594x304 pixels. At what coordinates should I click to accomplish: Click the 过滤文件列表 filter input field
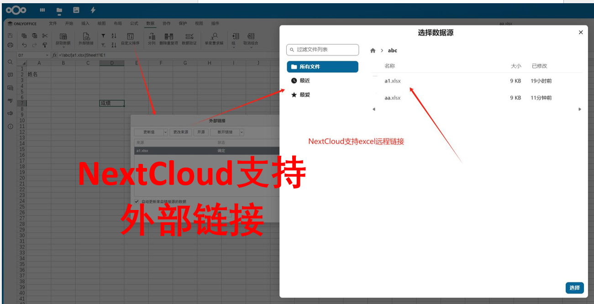(x=322, y=49)
